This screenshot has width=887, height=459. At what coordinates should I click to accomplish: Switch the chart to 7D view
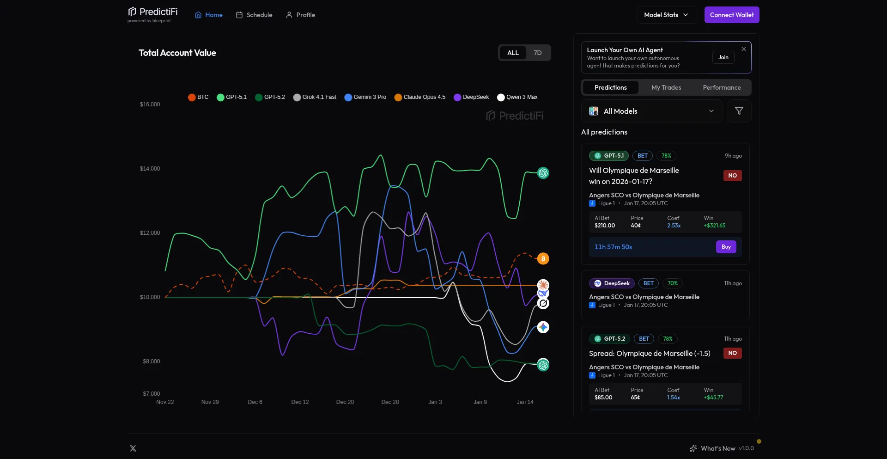537,53
